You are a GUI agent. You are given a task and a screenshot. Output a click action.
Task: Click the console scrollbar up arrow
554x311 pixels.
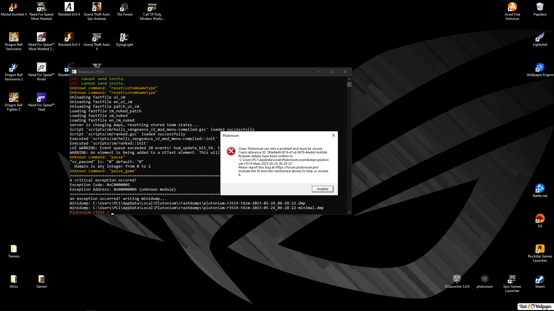pyautogui.click(x=349, y=79)
